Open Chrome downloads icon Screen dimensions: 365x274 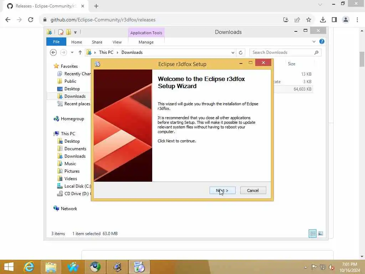click(x=323, y=20)
